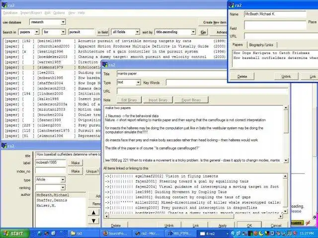Click the Unique? button
Viewport: 318px width, 238px height.
pyautogui.click(x=92, y=171)
